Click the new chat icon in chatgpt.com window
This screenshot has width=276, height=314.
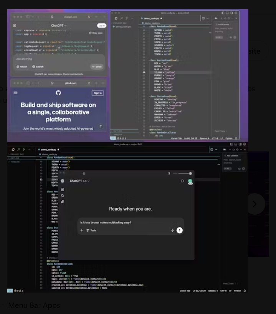tap(15, 26)
